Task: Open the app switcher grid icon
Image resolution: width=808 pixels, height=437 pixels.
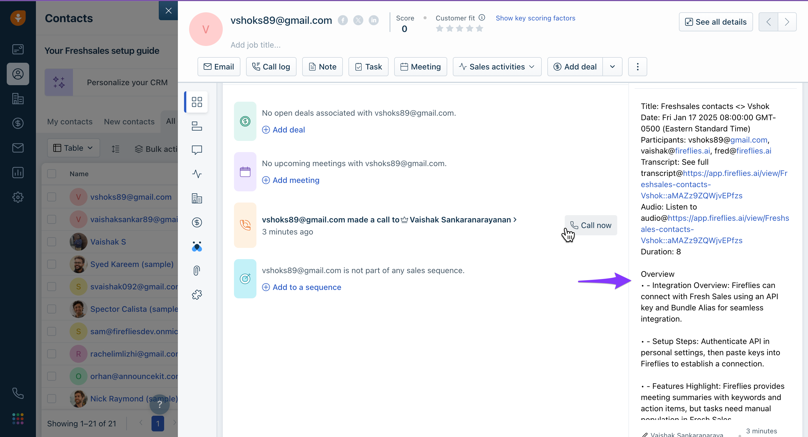Action: pyautogui.click(x=18, y=419)
